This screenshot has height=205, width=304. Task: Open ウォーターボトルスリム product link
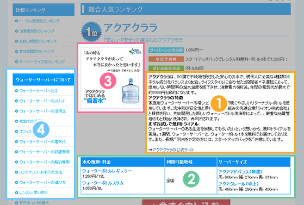(x=103, y=183)
